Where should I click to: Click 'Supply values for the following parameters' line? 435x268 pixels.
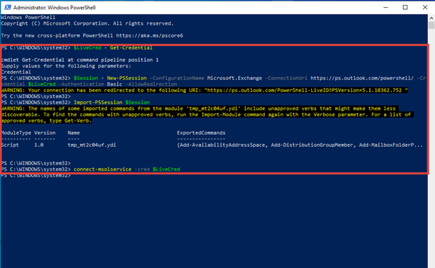pos(66,66)
